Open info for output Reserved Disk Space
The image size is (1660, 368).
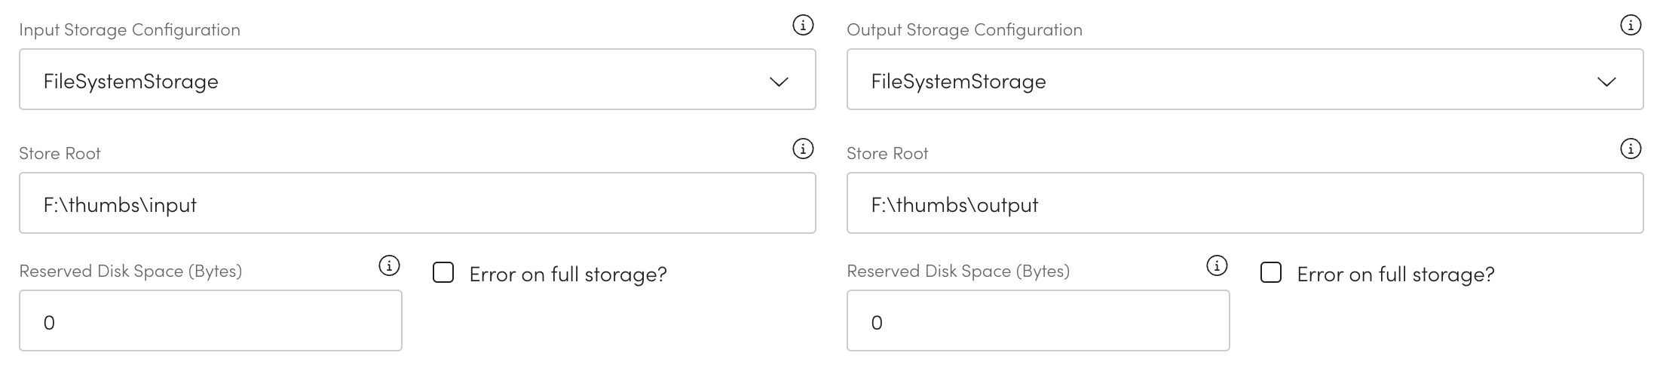(1217, 265)
